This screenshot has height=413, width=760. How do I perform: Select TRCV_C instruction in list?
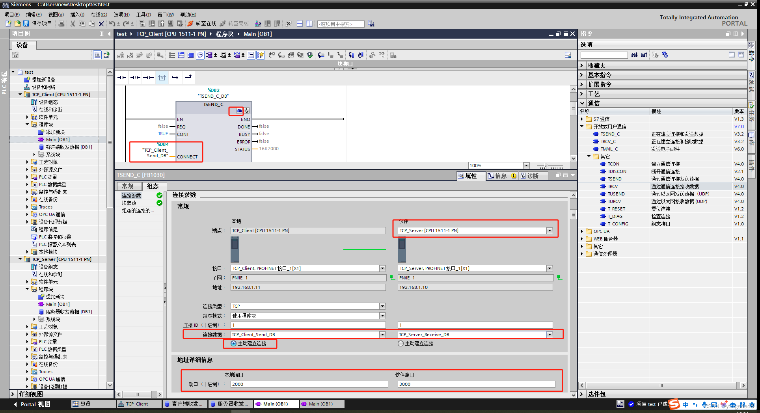pos(608,141)
